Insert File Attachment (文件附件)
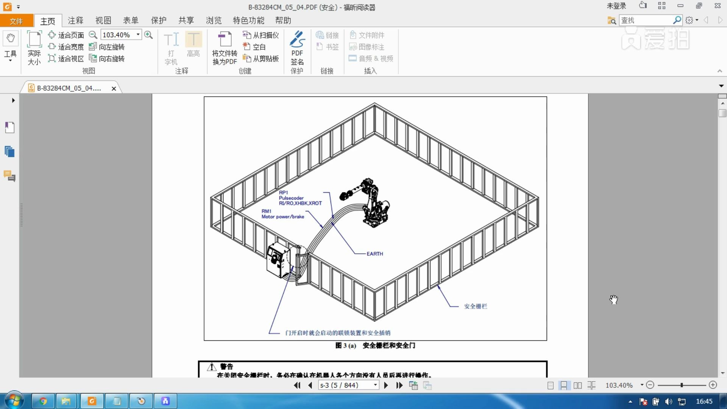The width and height of the screenshot is (727, 409). pos(367,35)
